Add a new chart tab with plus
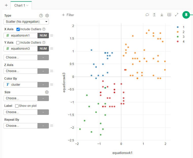The width and height of the screenshot is (193, 158). pyautogui.click(x=6, y=5)
